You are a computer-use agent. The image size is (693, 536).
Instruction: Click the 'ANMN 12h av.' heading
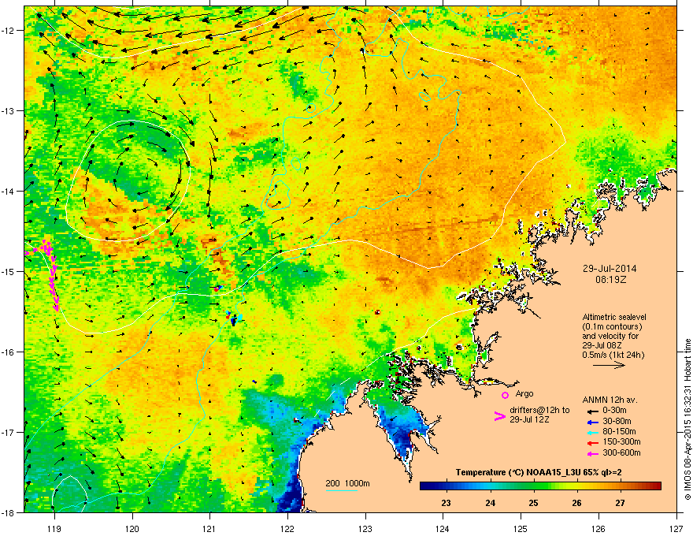[x=610, y=400]
